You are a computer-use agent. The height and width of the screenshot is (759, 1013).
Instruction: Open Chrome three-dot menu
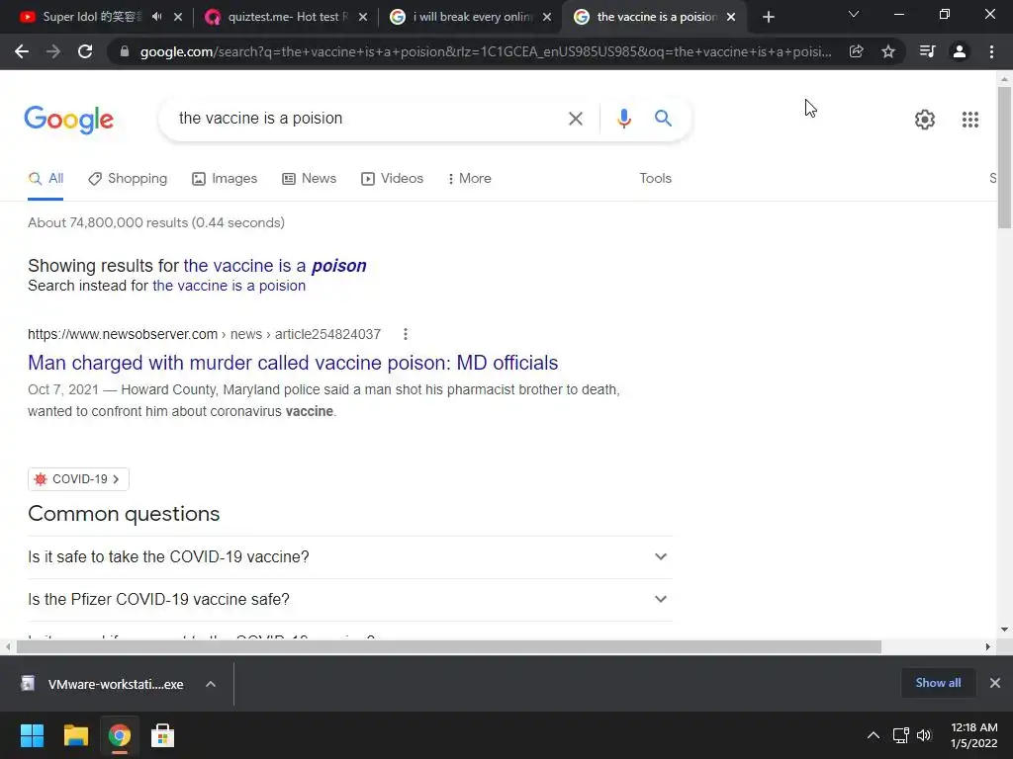click(991, 51)
